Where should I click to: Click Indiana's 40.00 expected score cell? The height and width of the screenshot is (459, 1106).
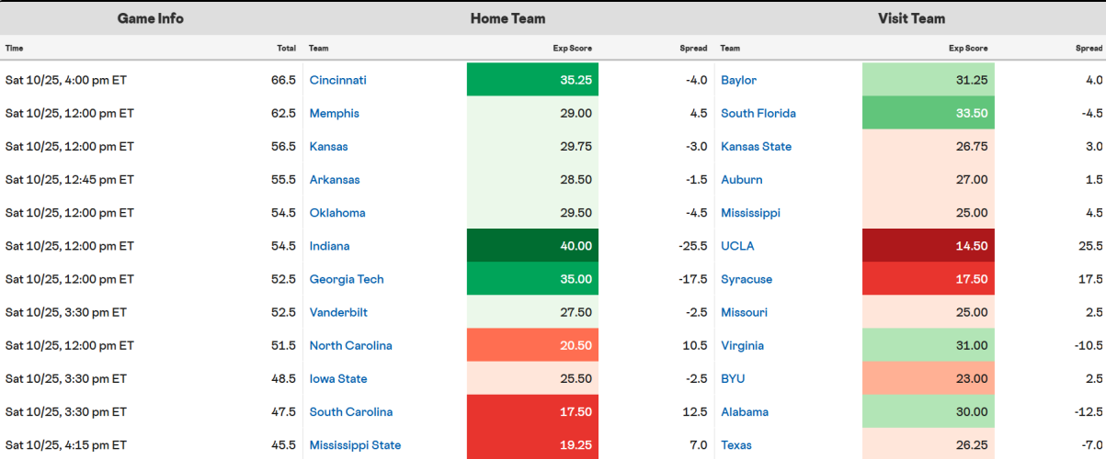click(532, 246)
